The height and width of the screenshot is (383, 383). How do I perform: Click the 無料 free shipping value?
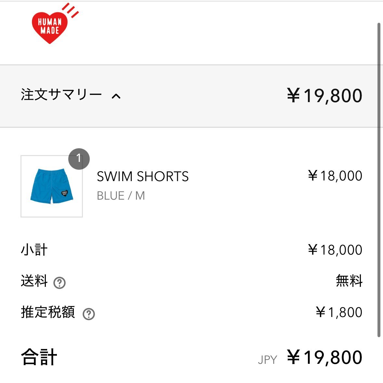(x=349, y=281)
